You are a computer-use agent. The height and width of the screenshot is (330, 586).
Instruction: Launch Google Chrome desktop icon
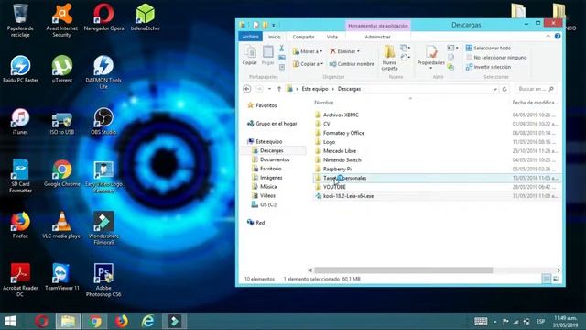tap(61, 173)
